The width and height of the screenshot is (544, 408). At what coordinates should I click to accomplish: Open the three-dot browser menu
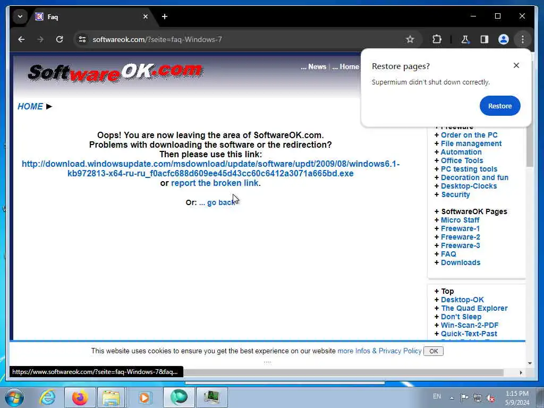523,39
